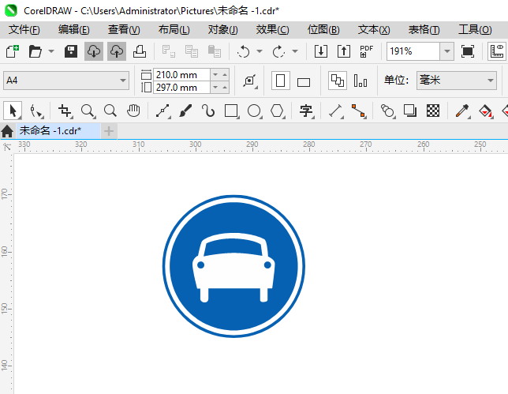Select the Crop tool
This screenshot has width=508, height=394.
pos(64,111)
